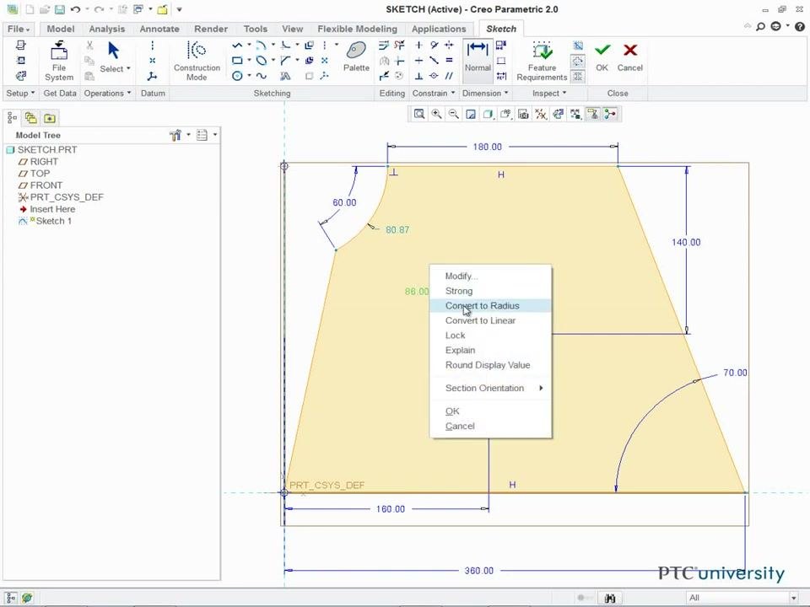Select the Chamfer sketch tool
The height and width of the screenshot is (607, 810).
(285, 61)
